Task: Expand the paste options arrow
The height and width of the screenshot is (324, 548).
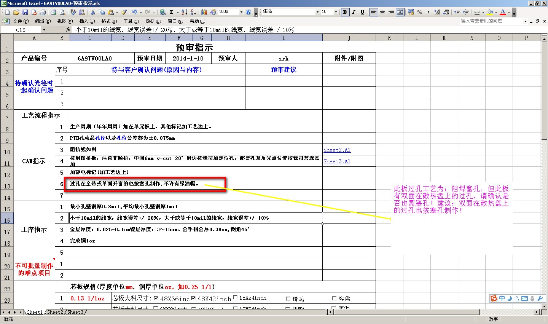Action: pyautogui.click(x=117, y=12)
